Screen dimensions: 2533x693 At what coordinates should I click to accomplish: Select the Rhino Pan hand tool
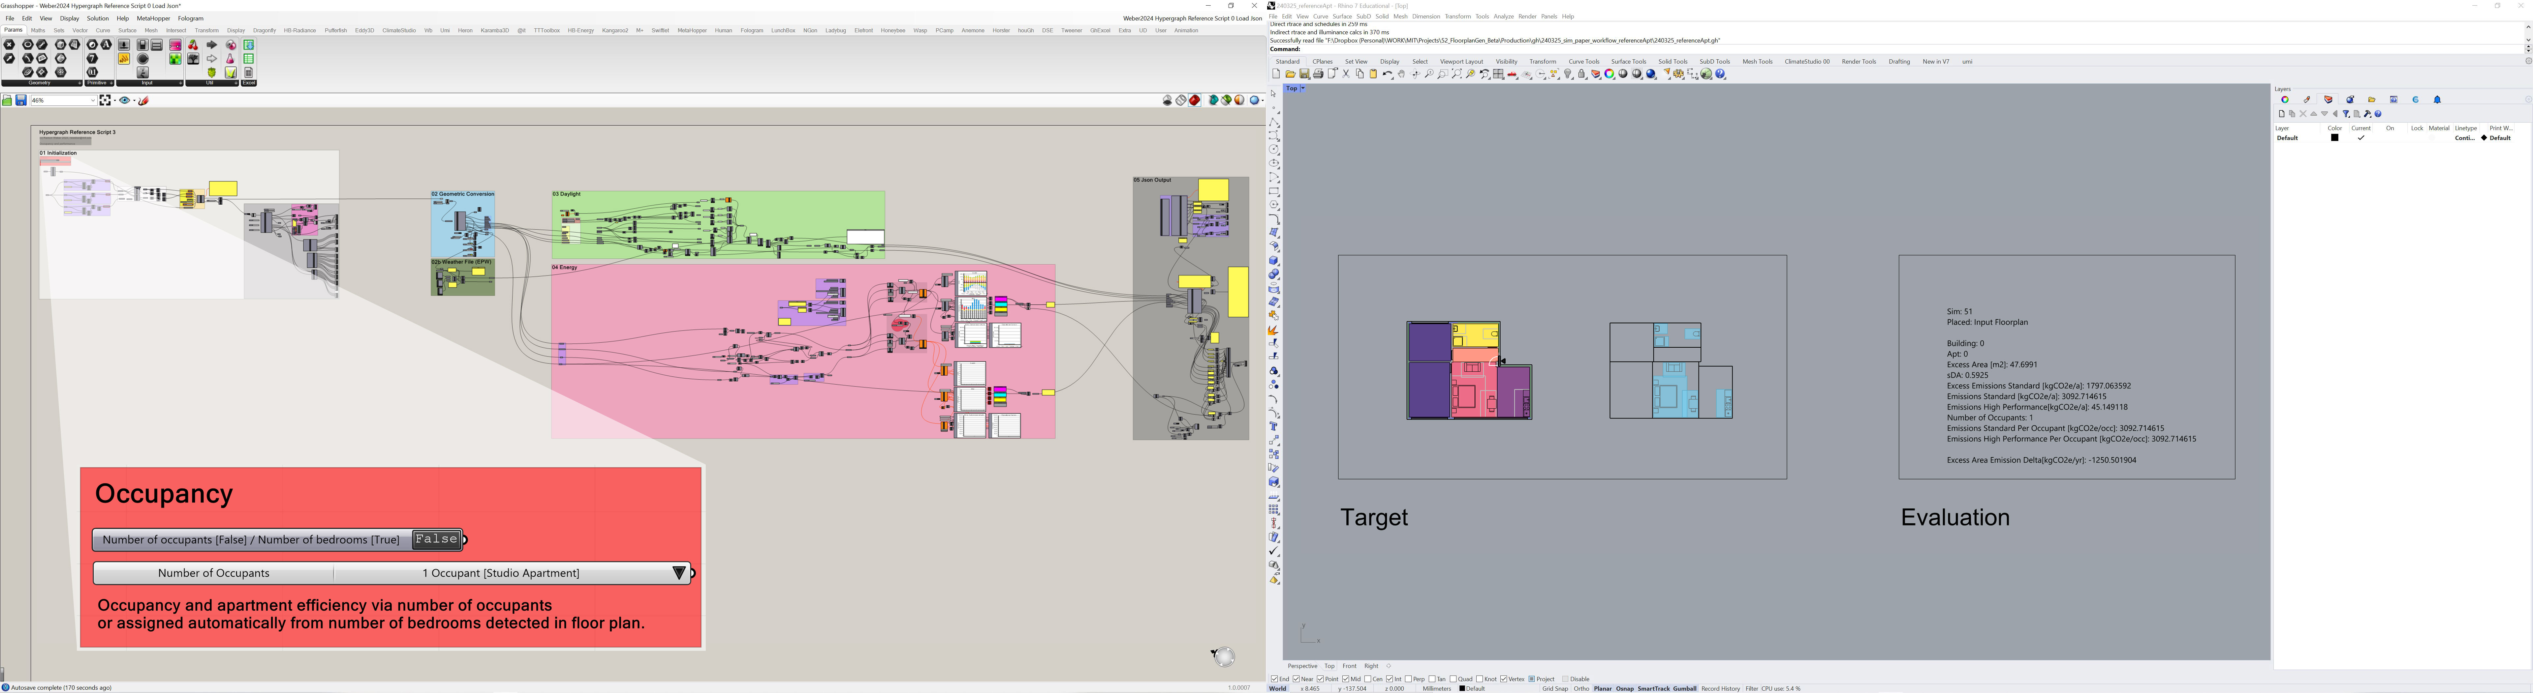[1401, 74]
